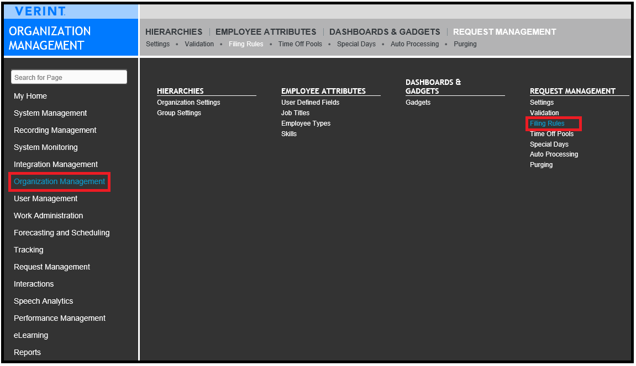
Task: Open User Defined Fields link
Action: coord(311,103)
